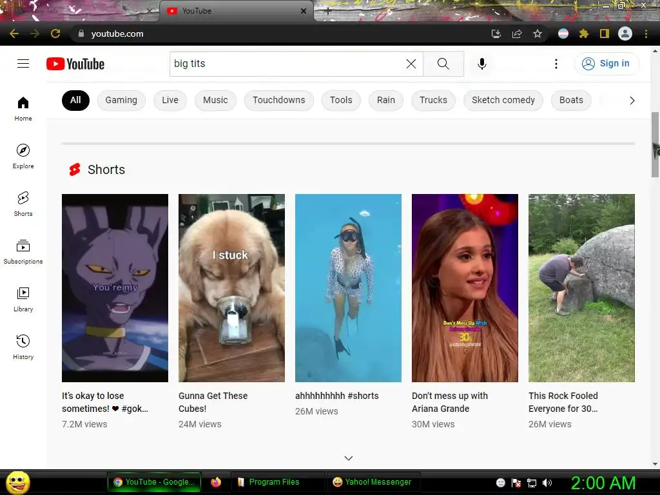Click the YouTube logo
The height and width of the screenshot is (495, 660).
[x=75, y=64]
